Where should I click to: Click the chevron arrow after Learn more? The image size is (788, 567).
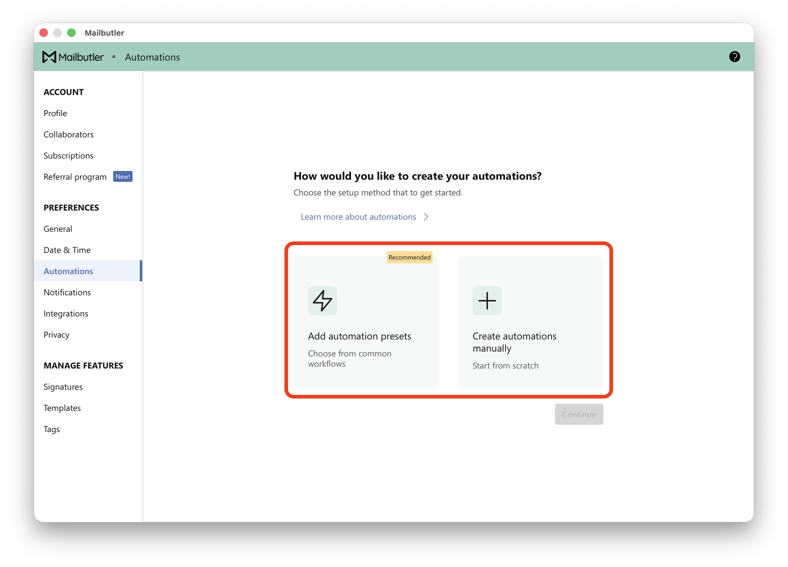[x=426, y=217]
